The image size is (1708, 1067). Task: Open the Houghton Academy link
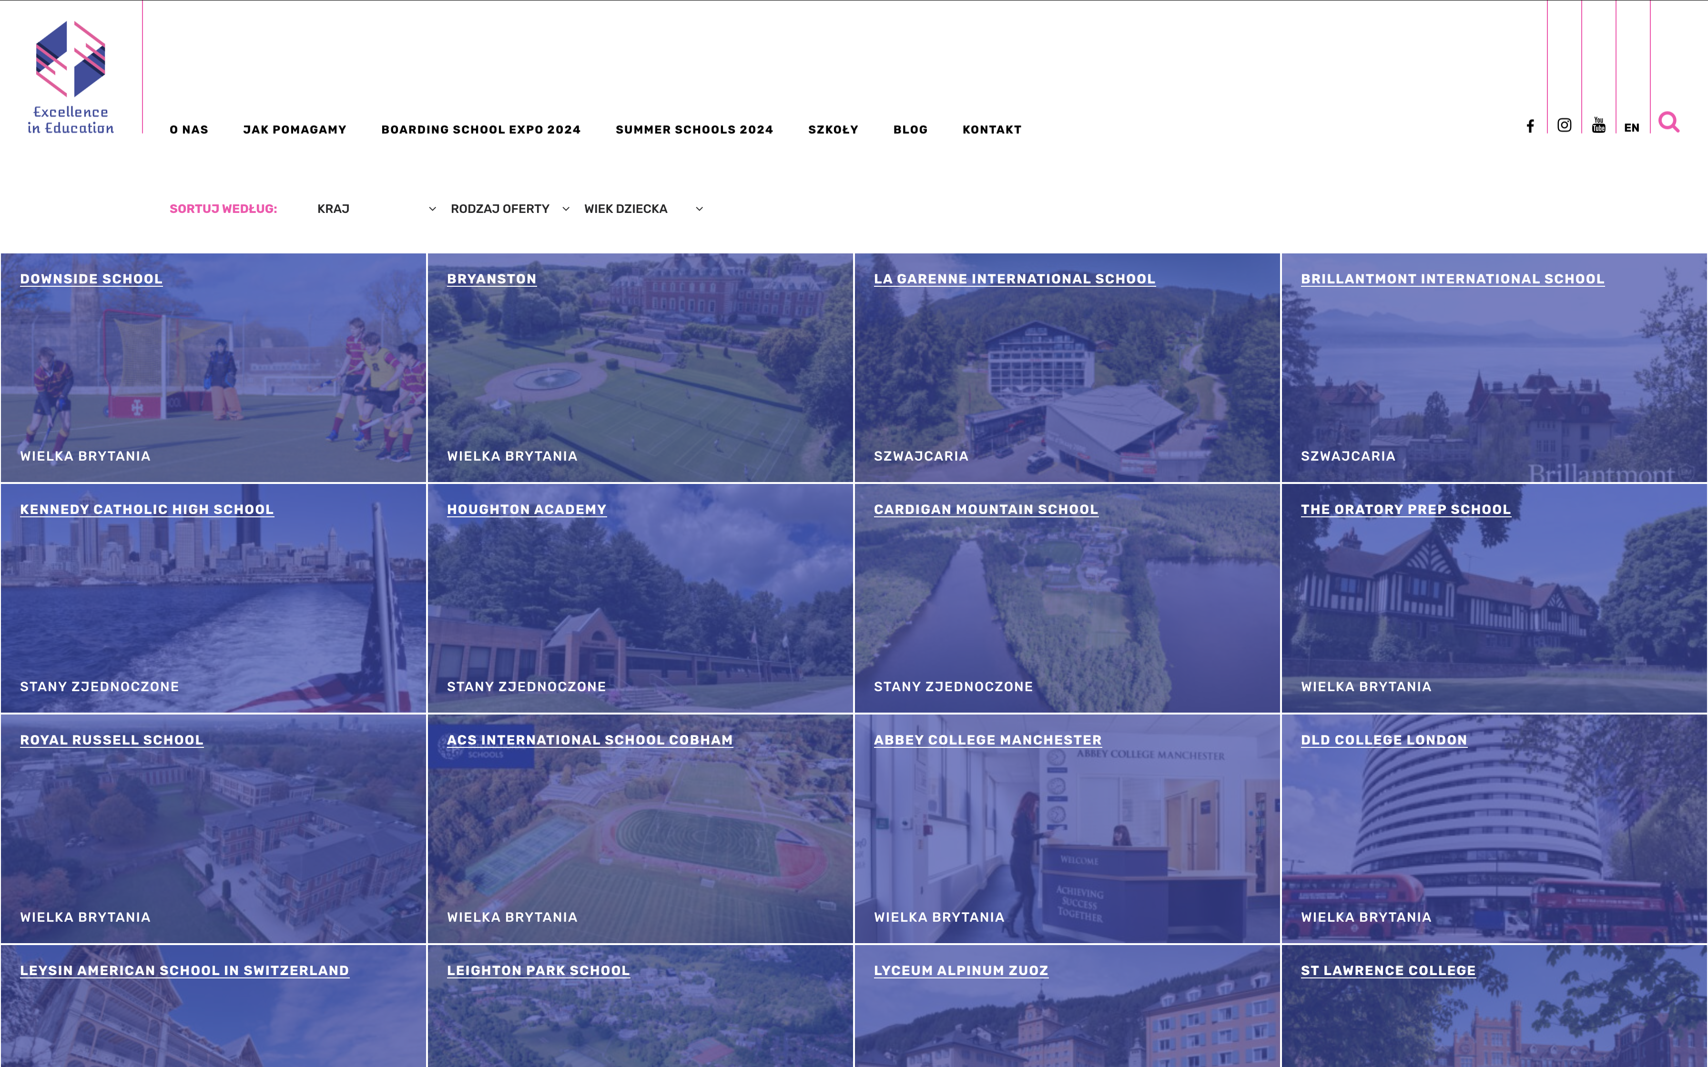(x=527, y=510)
